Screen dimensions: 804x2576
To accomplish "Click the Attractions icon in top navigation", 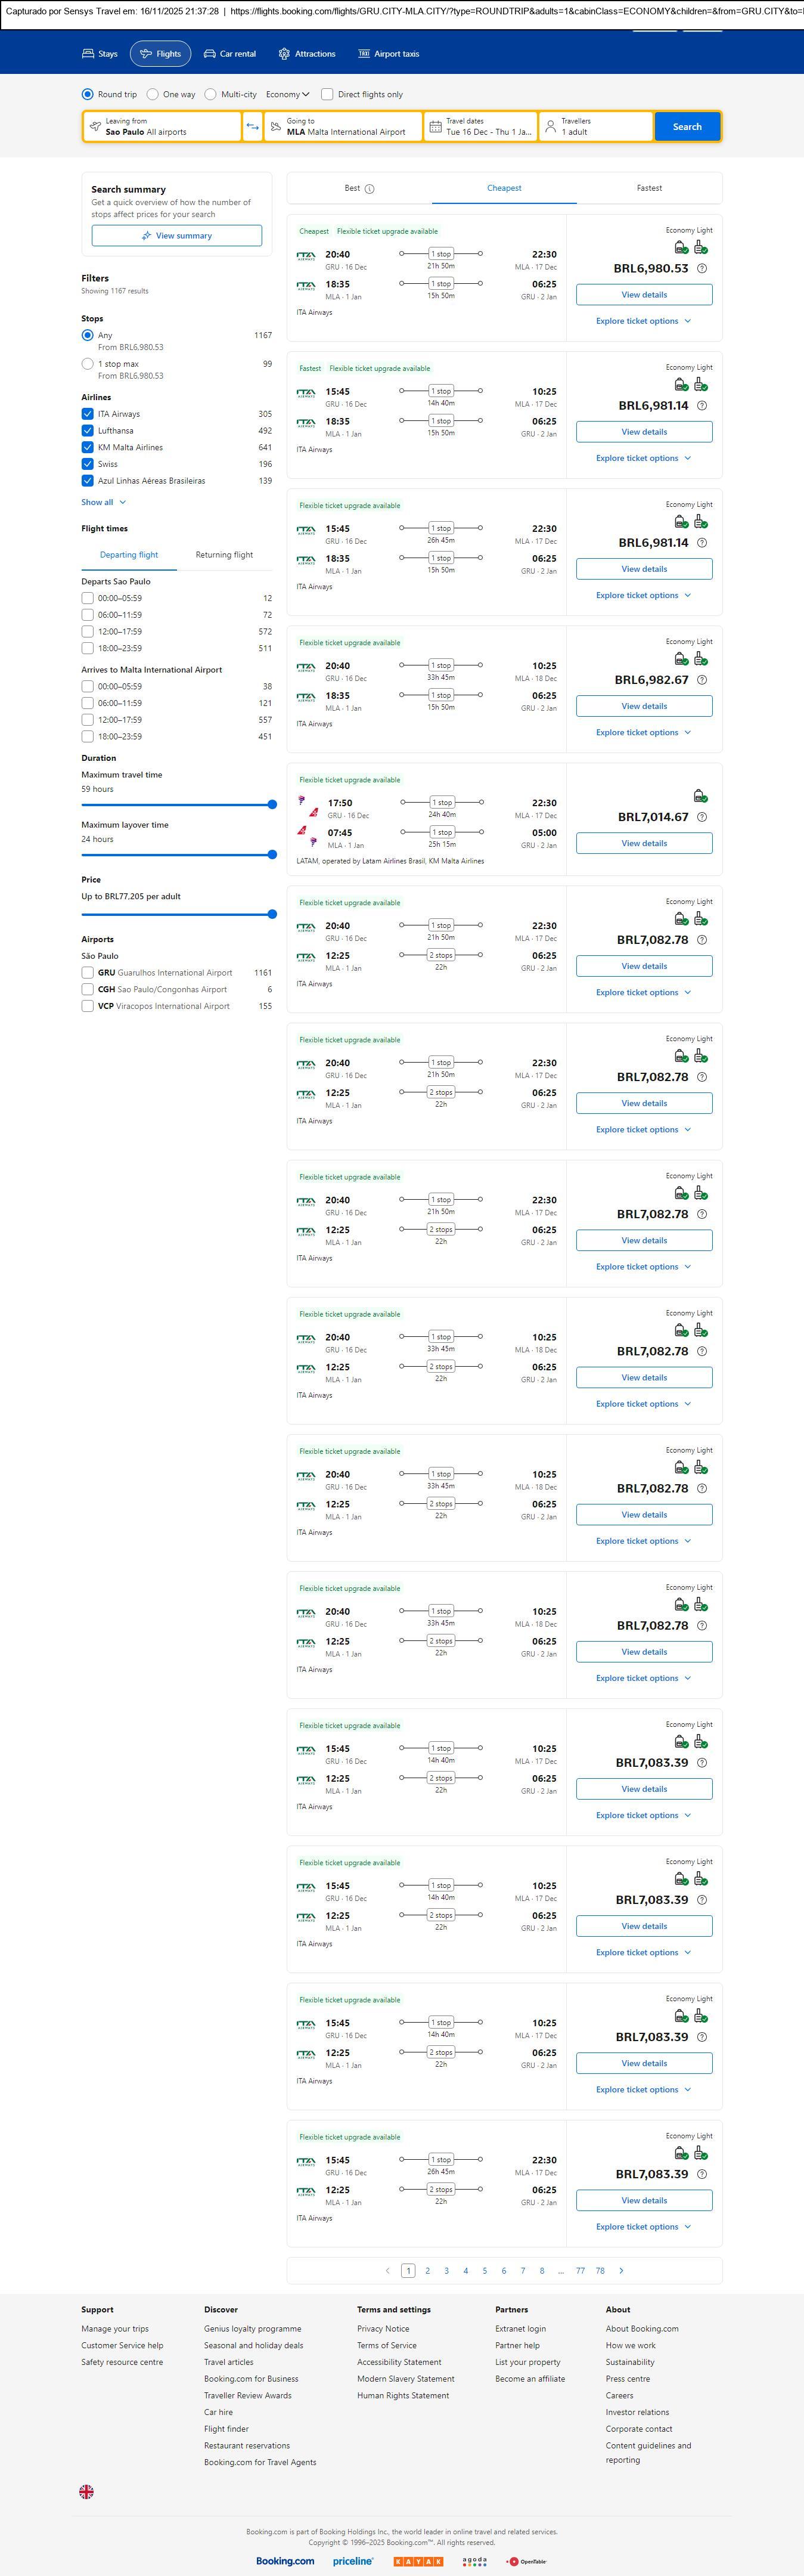I will [x=284, y=54].
